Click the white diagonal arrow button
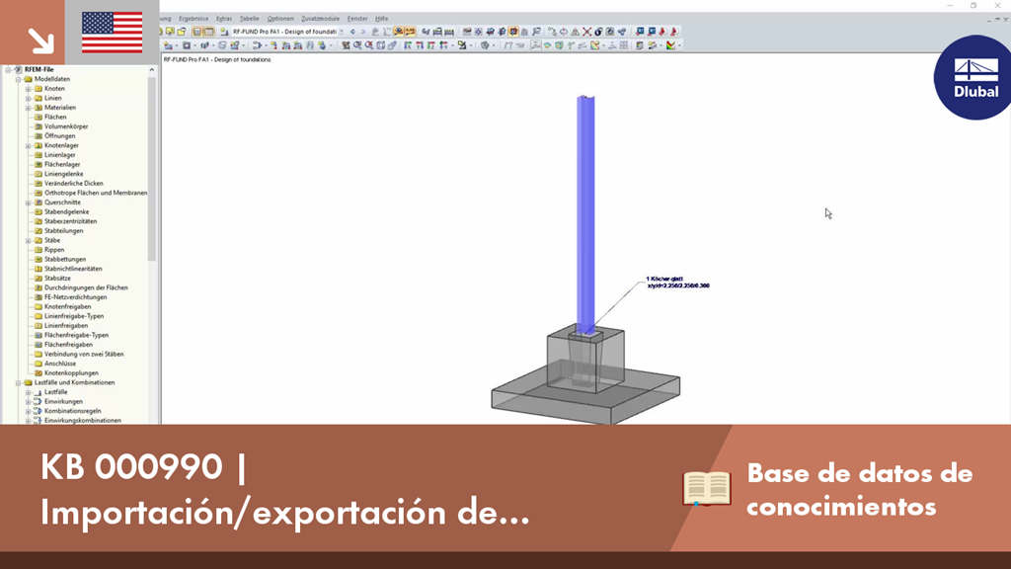Image resolution: width=1011 pixels, height=569 pixels. click(41, 41)
